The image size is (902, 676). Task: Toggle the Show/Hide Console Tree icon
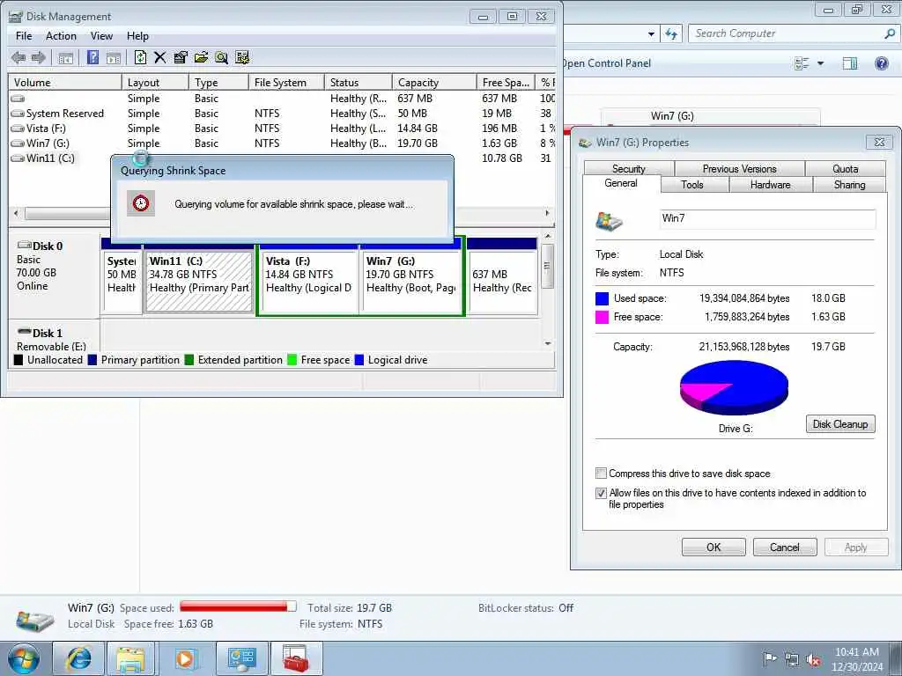point(65,57)
